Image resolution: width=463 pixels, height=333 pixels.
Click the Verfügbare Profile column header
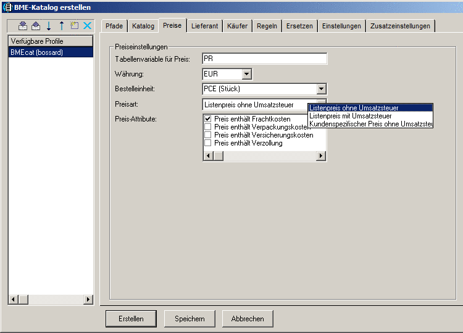coord(51,41)
